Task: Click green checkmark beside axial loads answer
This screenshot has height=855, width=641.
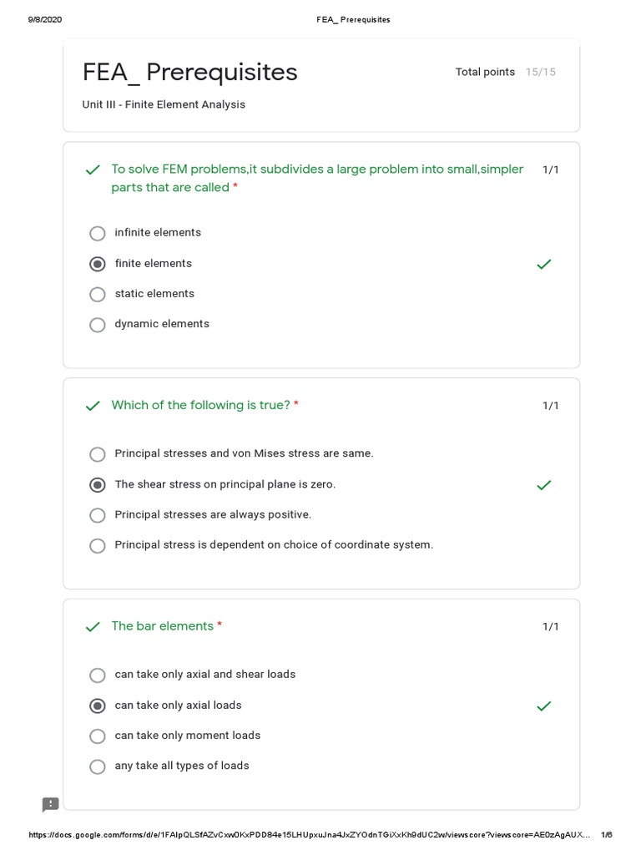Action: [x=544, y=706]
